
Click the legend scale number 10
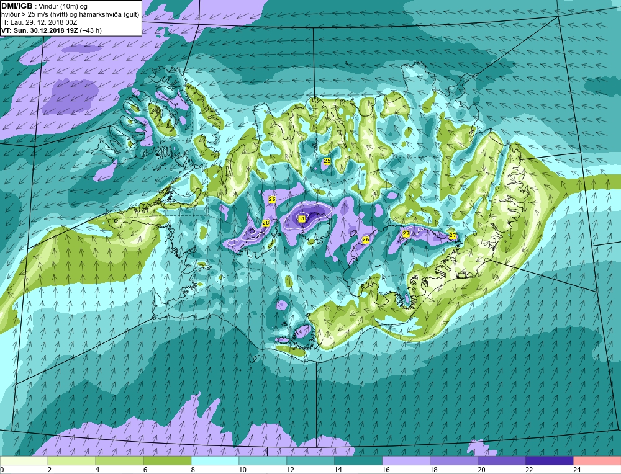(242, 470)
